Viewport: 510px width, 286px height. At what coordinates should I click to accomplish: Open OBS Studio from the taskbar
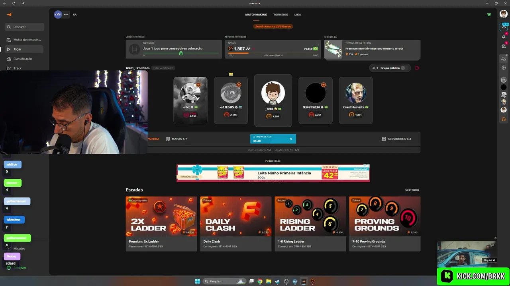(x=286, y=281)
